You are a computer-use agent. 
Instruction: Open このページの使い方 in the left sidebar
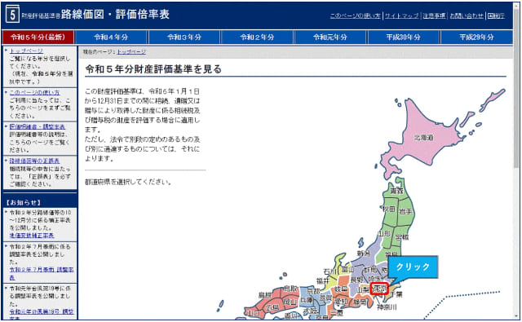[x=34, y=92]
